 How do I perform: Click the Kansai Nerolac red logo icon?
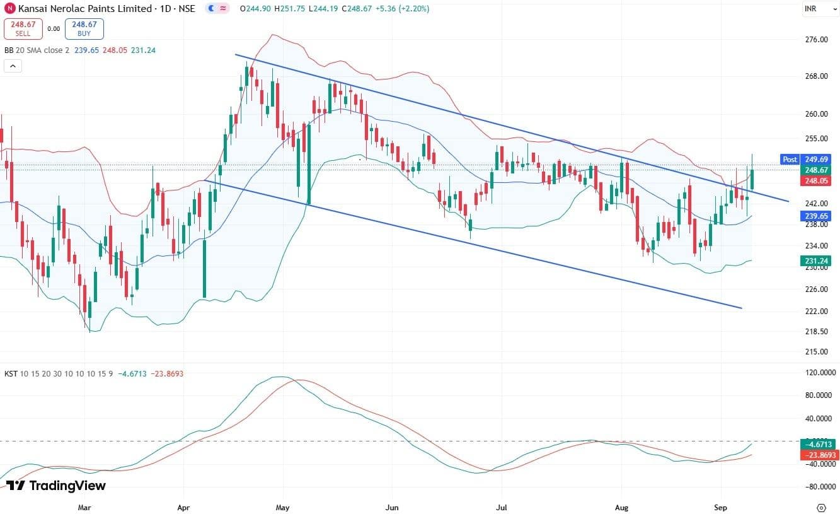tap(10, 8)
